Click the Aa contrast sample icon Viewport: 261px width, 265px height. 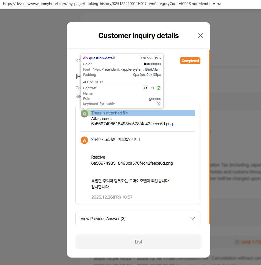pos(145,88)
